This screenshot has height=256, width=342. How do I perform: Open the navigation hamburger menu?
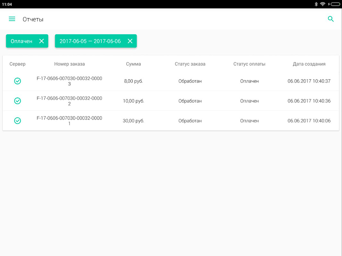tap(12, 19)
